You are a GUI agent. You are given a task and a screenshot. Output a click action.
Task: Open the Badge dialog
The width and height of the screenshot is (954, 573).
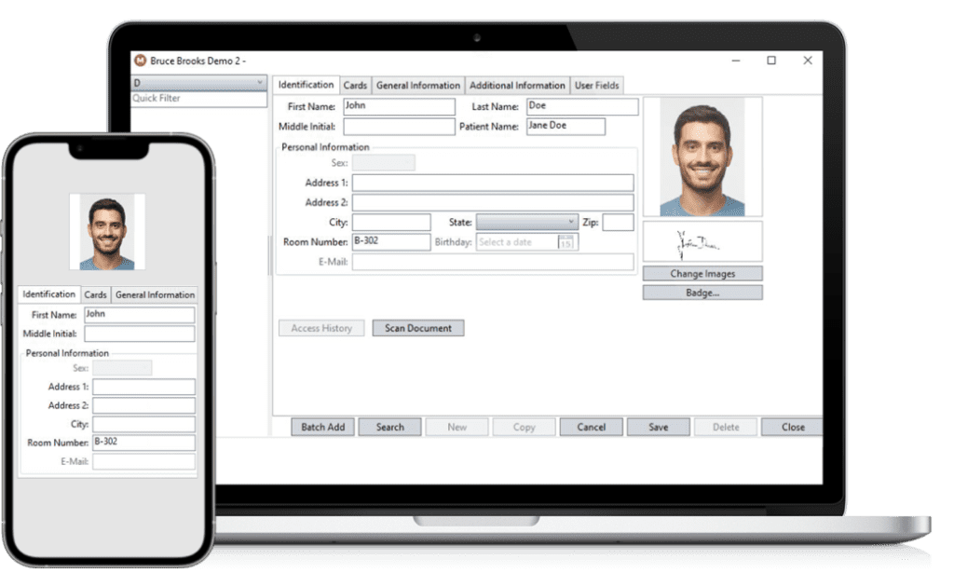702,292
